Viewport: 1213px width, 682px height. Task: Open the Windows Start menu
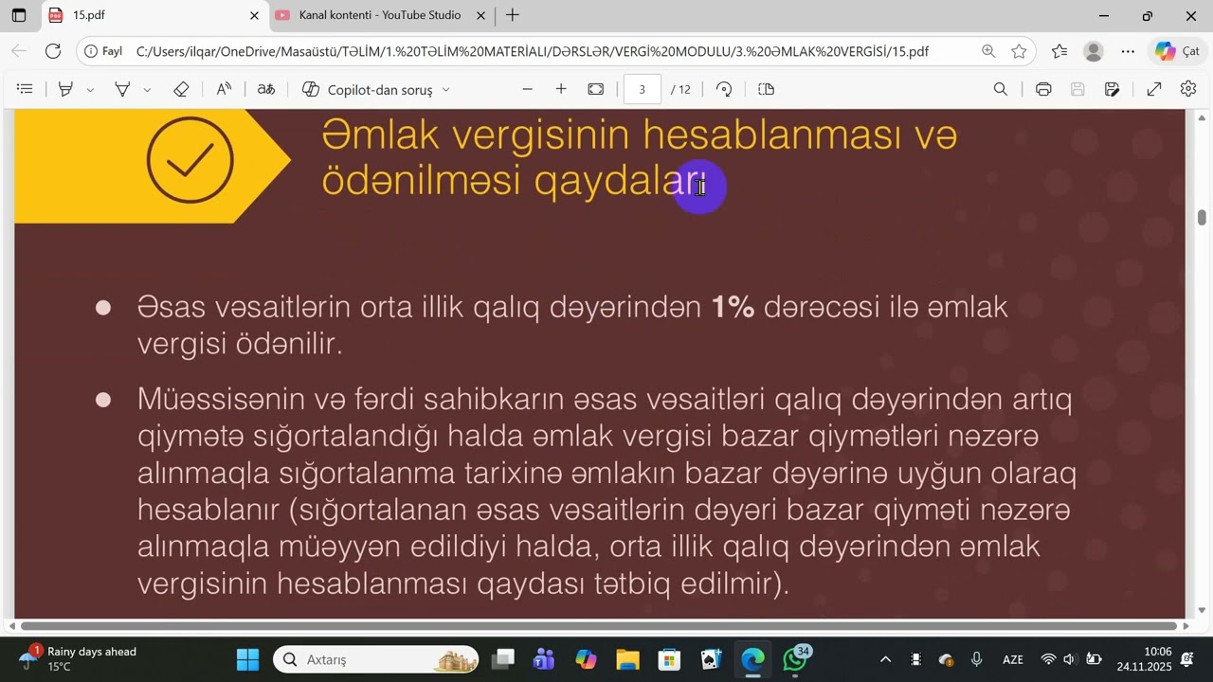point(248,659)
